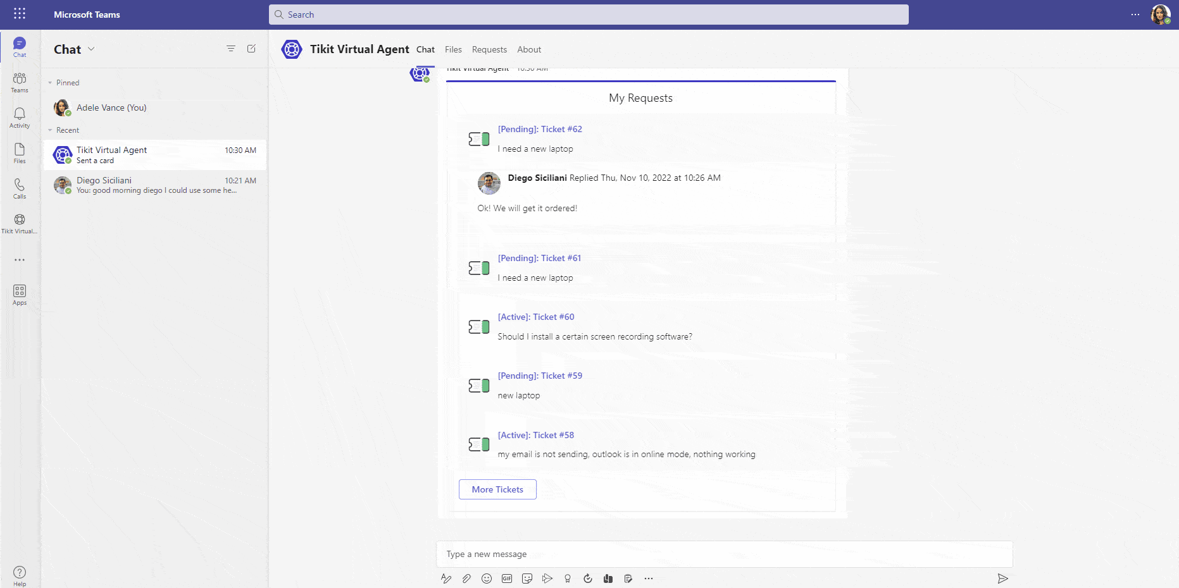
Task: Open the GIF picker
Action: (x=507, y=579)
